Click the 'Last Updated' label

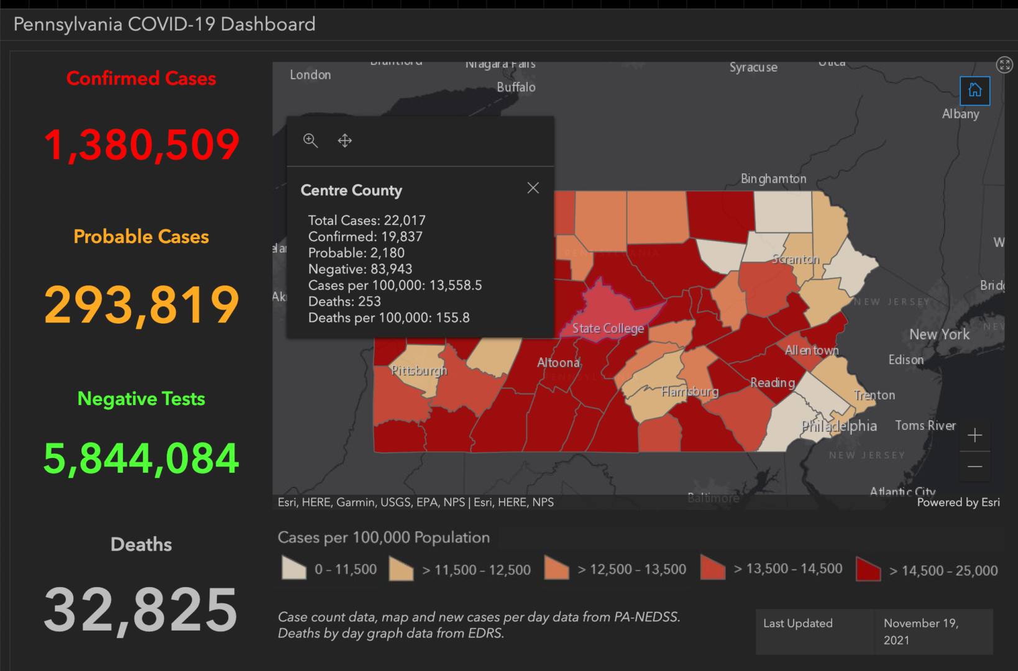[x=798, y=623]
